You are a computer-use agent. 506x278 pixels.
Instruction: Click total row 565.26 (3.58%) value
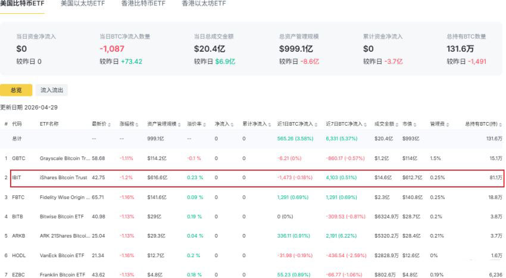[x=295, y=139]
